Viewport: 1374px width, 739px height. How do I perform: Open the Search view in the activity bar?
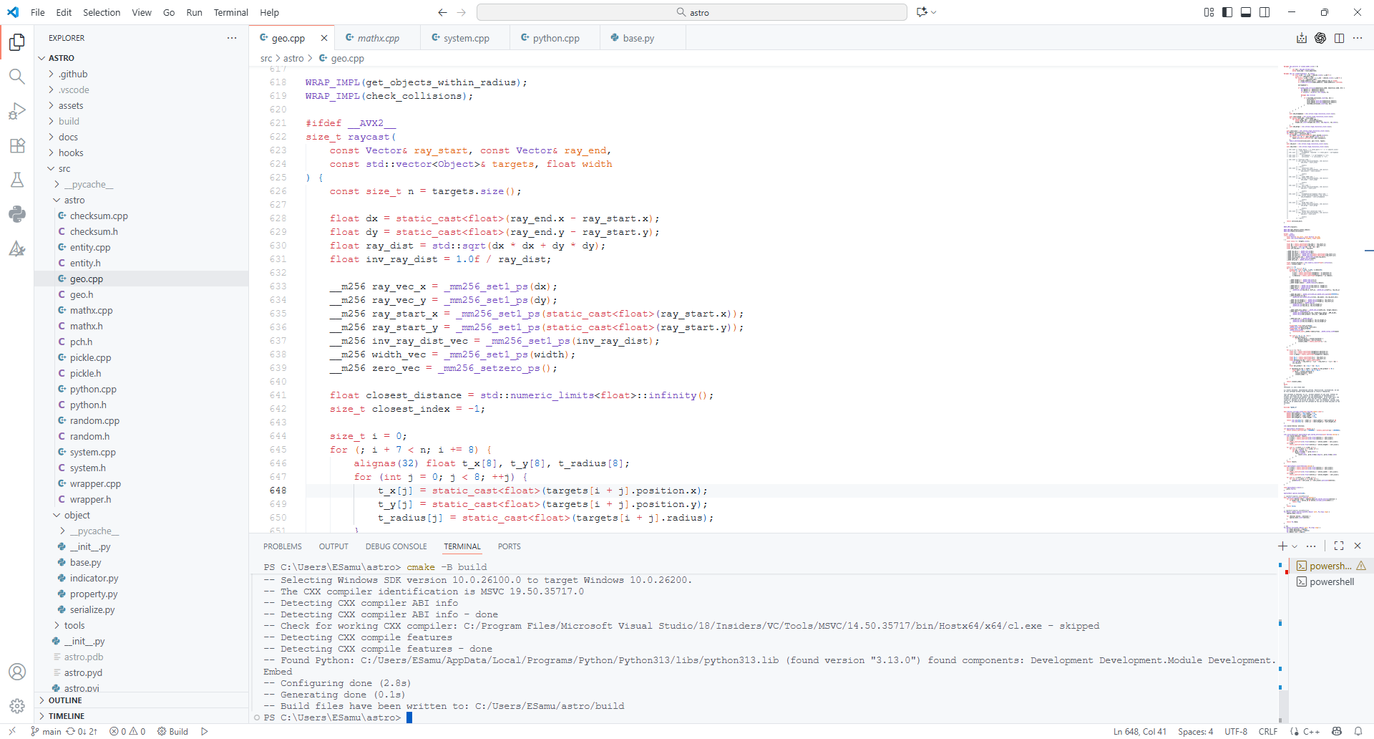[x=17, y=76]
